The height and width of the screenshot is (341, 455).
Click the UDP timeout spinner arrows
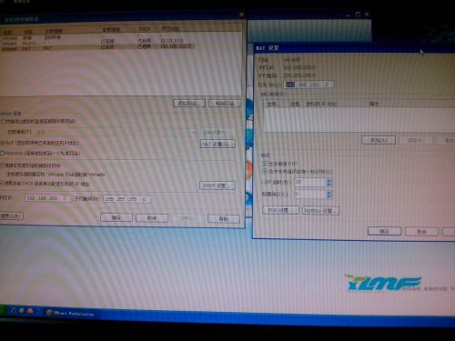pyautogui.click(x=329, y=183)
